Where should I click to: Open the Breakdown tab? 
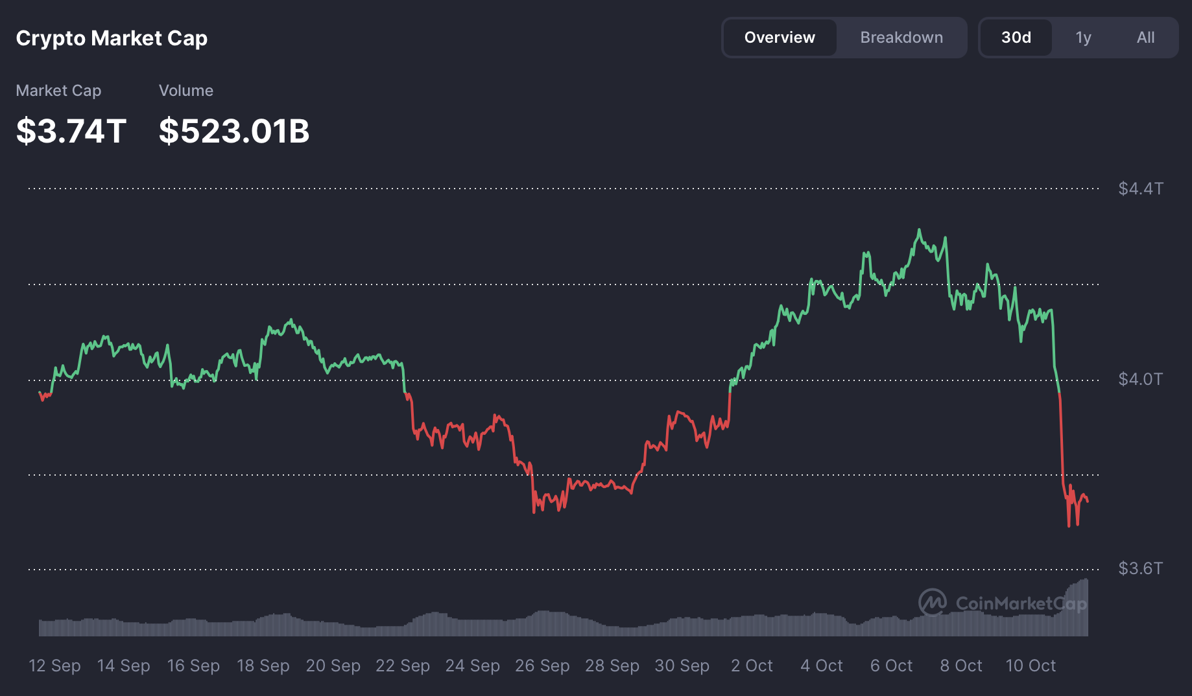901,38
